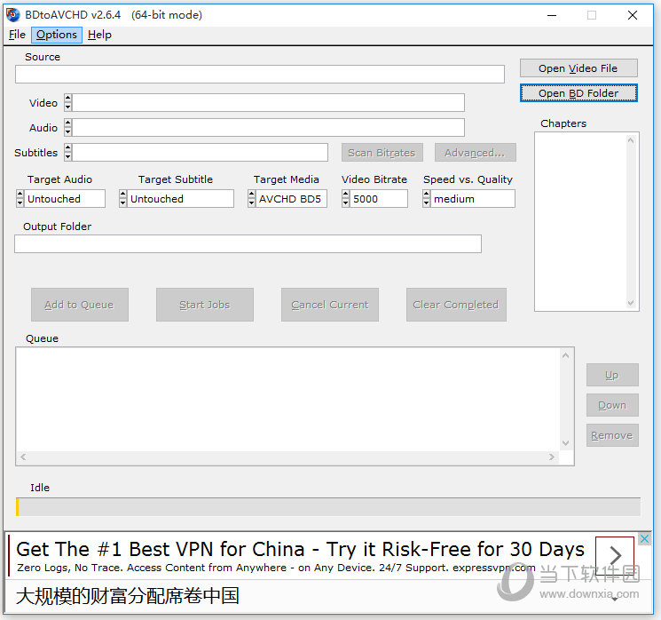Image resolution: width=661 pixels, height=620 pixels.
Task: Click the Chinese ad text link
Action: pos(127,596)
